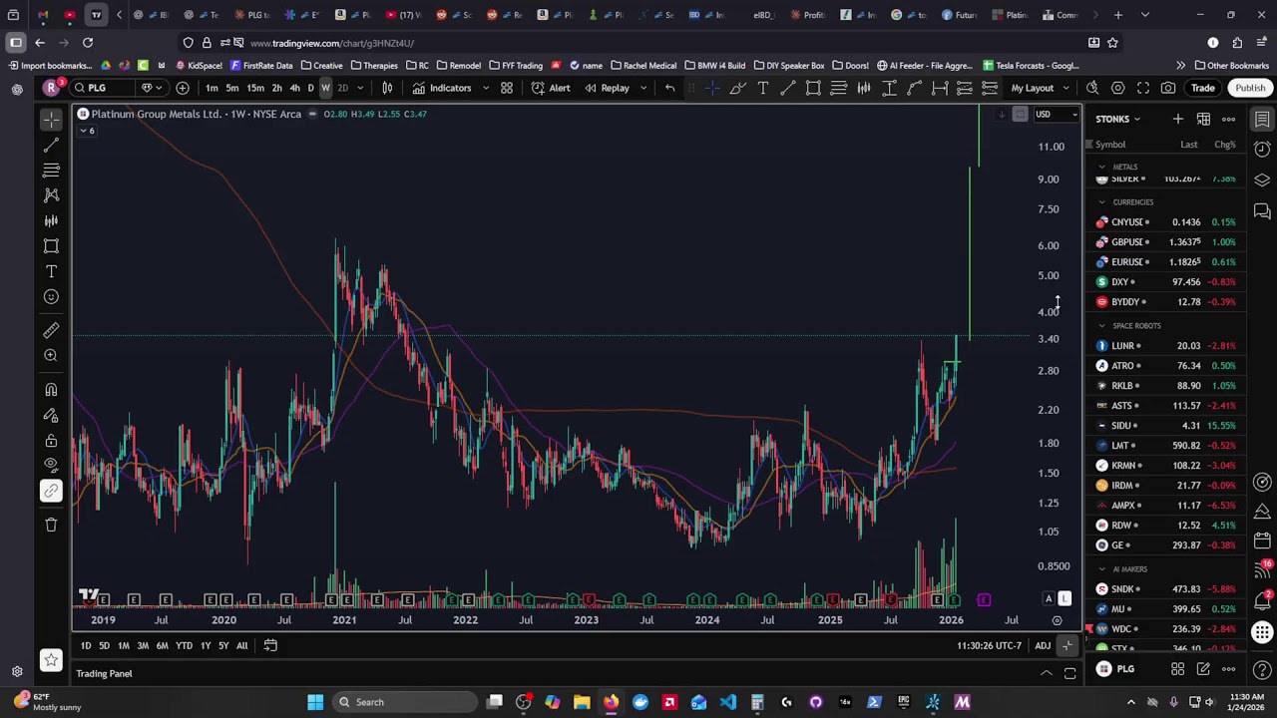Select ASTS in the watchlist
The height and width of the screenshot is (718, 1277).
click(1165, 406)
